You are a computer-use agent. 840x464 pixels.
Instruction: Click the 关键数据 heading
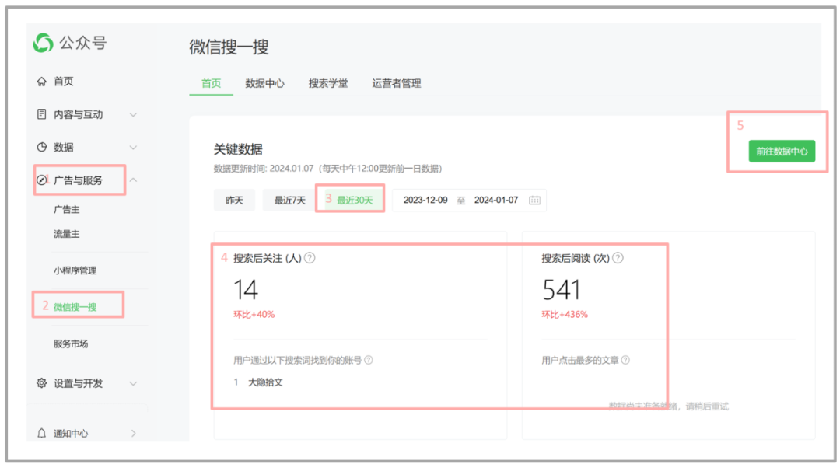(x=238, y=149)
